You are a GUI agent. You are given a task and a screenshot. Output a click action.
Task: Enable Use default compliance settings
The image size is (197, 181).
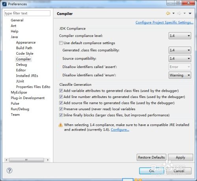click(61, 43)
